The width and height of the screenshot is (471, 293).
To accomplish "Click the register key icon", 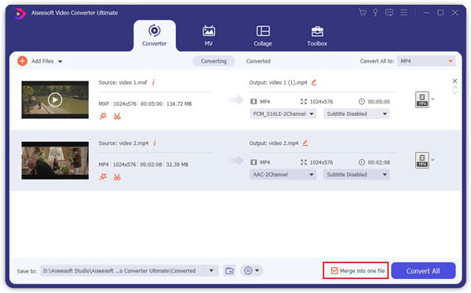I will pos(375,13).
